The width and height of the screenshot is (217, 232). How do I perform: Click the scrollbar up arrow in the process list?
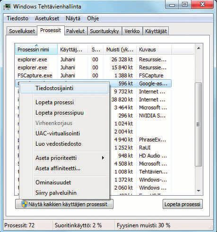click(199, 48)
